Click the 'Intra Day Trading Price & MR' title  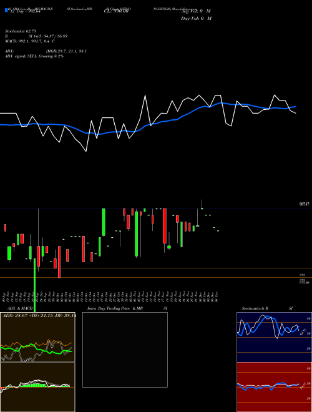tap(115, 308)
